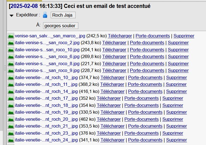The image size is (206, 145).
Task: Delete nt_roch_19_.jpg with Supprimer
Action: [x=177, y=112]
